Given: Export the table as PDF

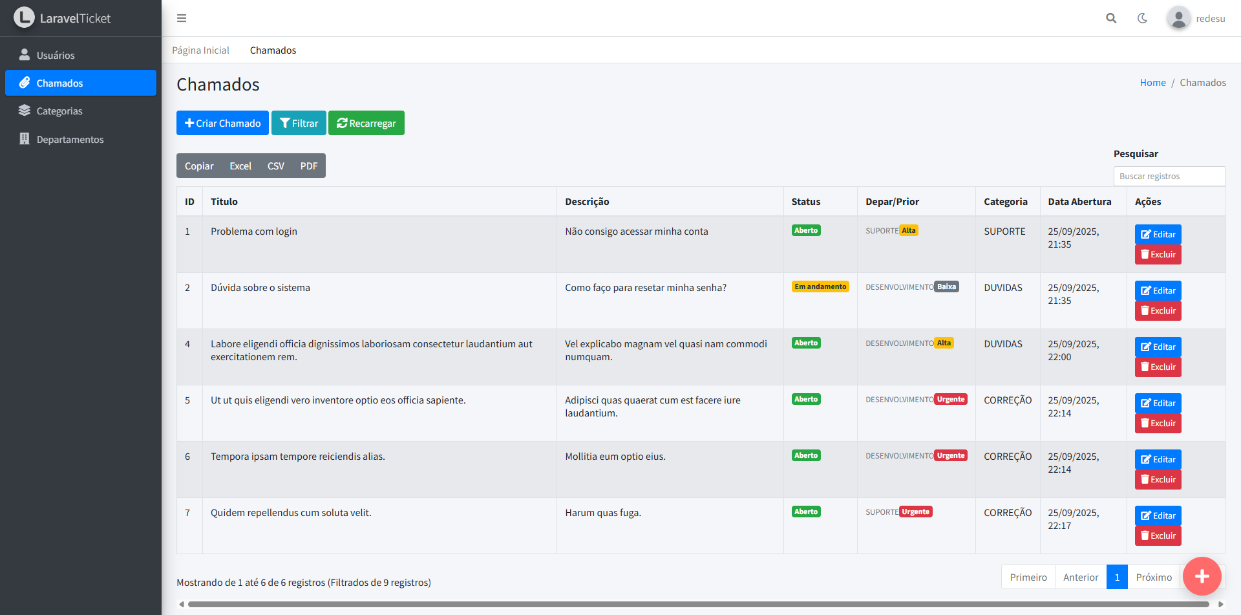Looking at the screenshot, I should pos(309,166).
